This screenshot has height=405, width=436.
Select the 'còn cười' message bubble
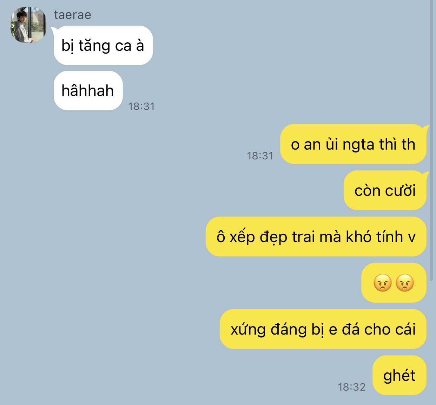[x=385, y=190]
